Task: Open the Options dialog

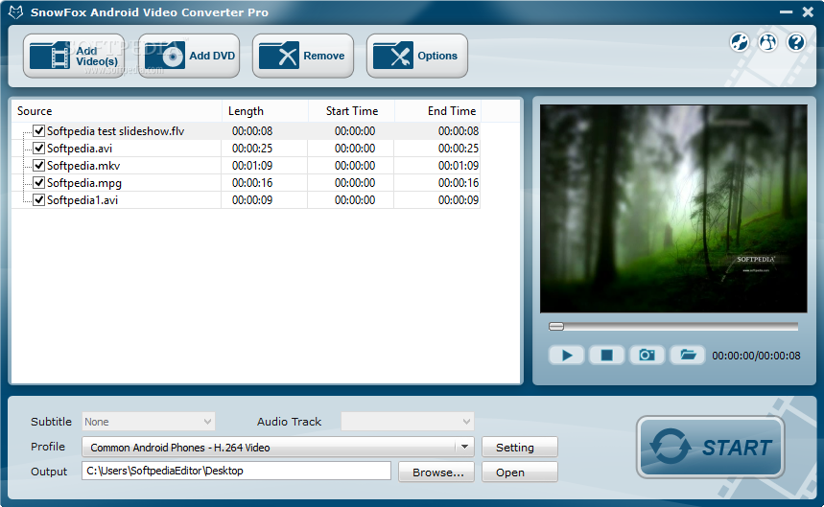Action: point(416,57)
